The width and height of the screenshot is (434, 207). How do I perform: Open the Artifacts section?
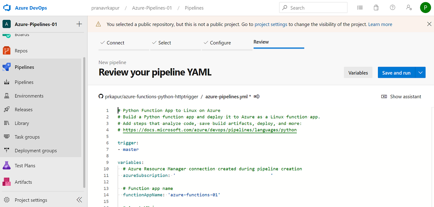[23, 182]
